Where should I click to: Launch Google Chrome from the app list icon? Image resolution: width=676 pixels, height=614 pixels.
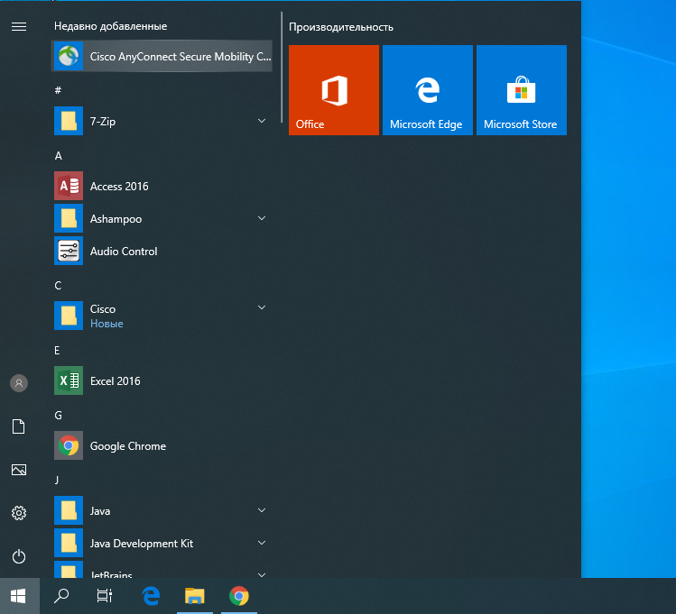click(69, 445)
